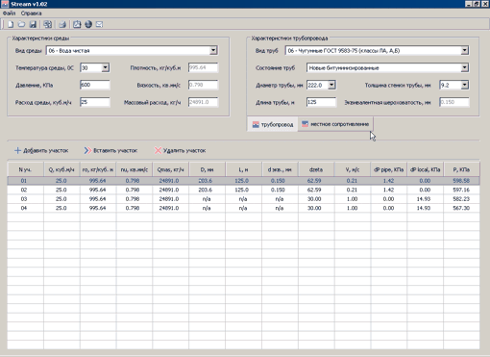Click the pressure value 567.30
This screenshot has height=357, width=490.
[461, 208]
